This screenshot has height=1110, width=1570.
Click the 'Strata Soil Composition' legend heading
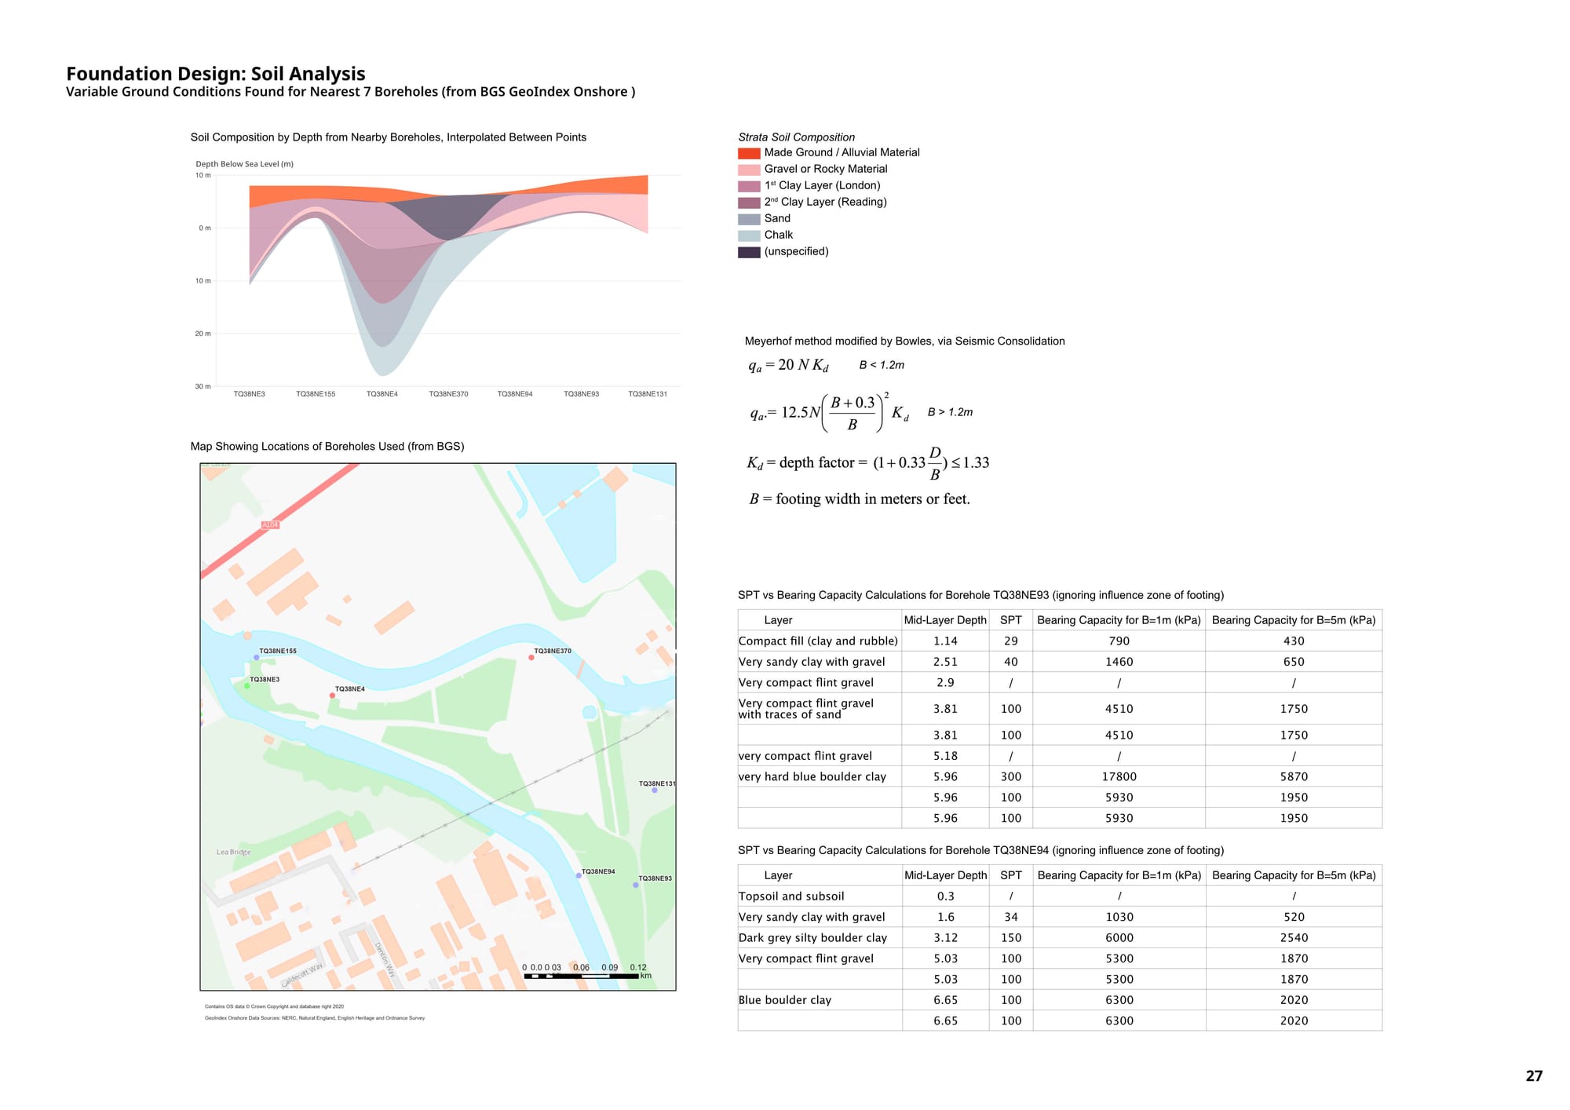tap(796, 137)
